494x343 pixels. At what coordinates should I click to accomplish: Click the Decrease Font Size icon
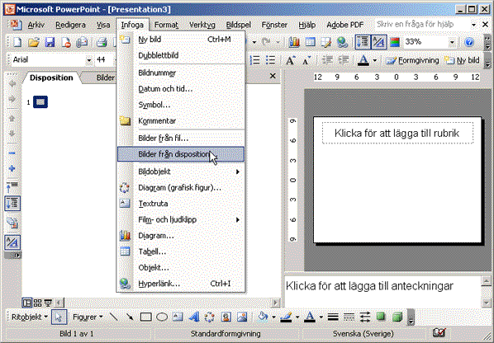click(x=306, y=60)
